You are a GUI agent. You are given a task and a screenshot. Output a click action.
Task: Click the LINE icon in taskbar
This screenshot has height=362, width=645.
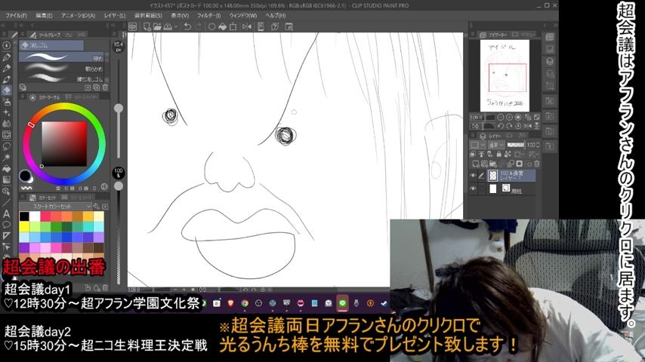point(342,303)
